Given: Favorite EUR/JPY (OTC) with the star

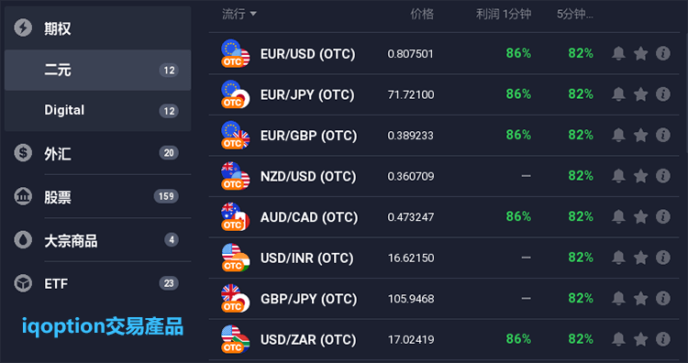Looking at the screenshot, I should [x=640, y=94].
